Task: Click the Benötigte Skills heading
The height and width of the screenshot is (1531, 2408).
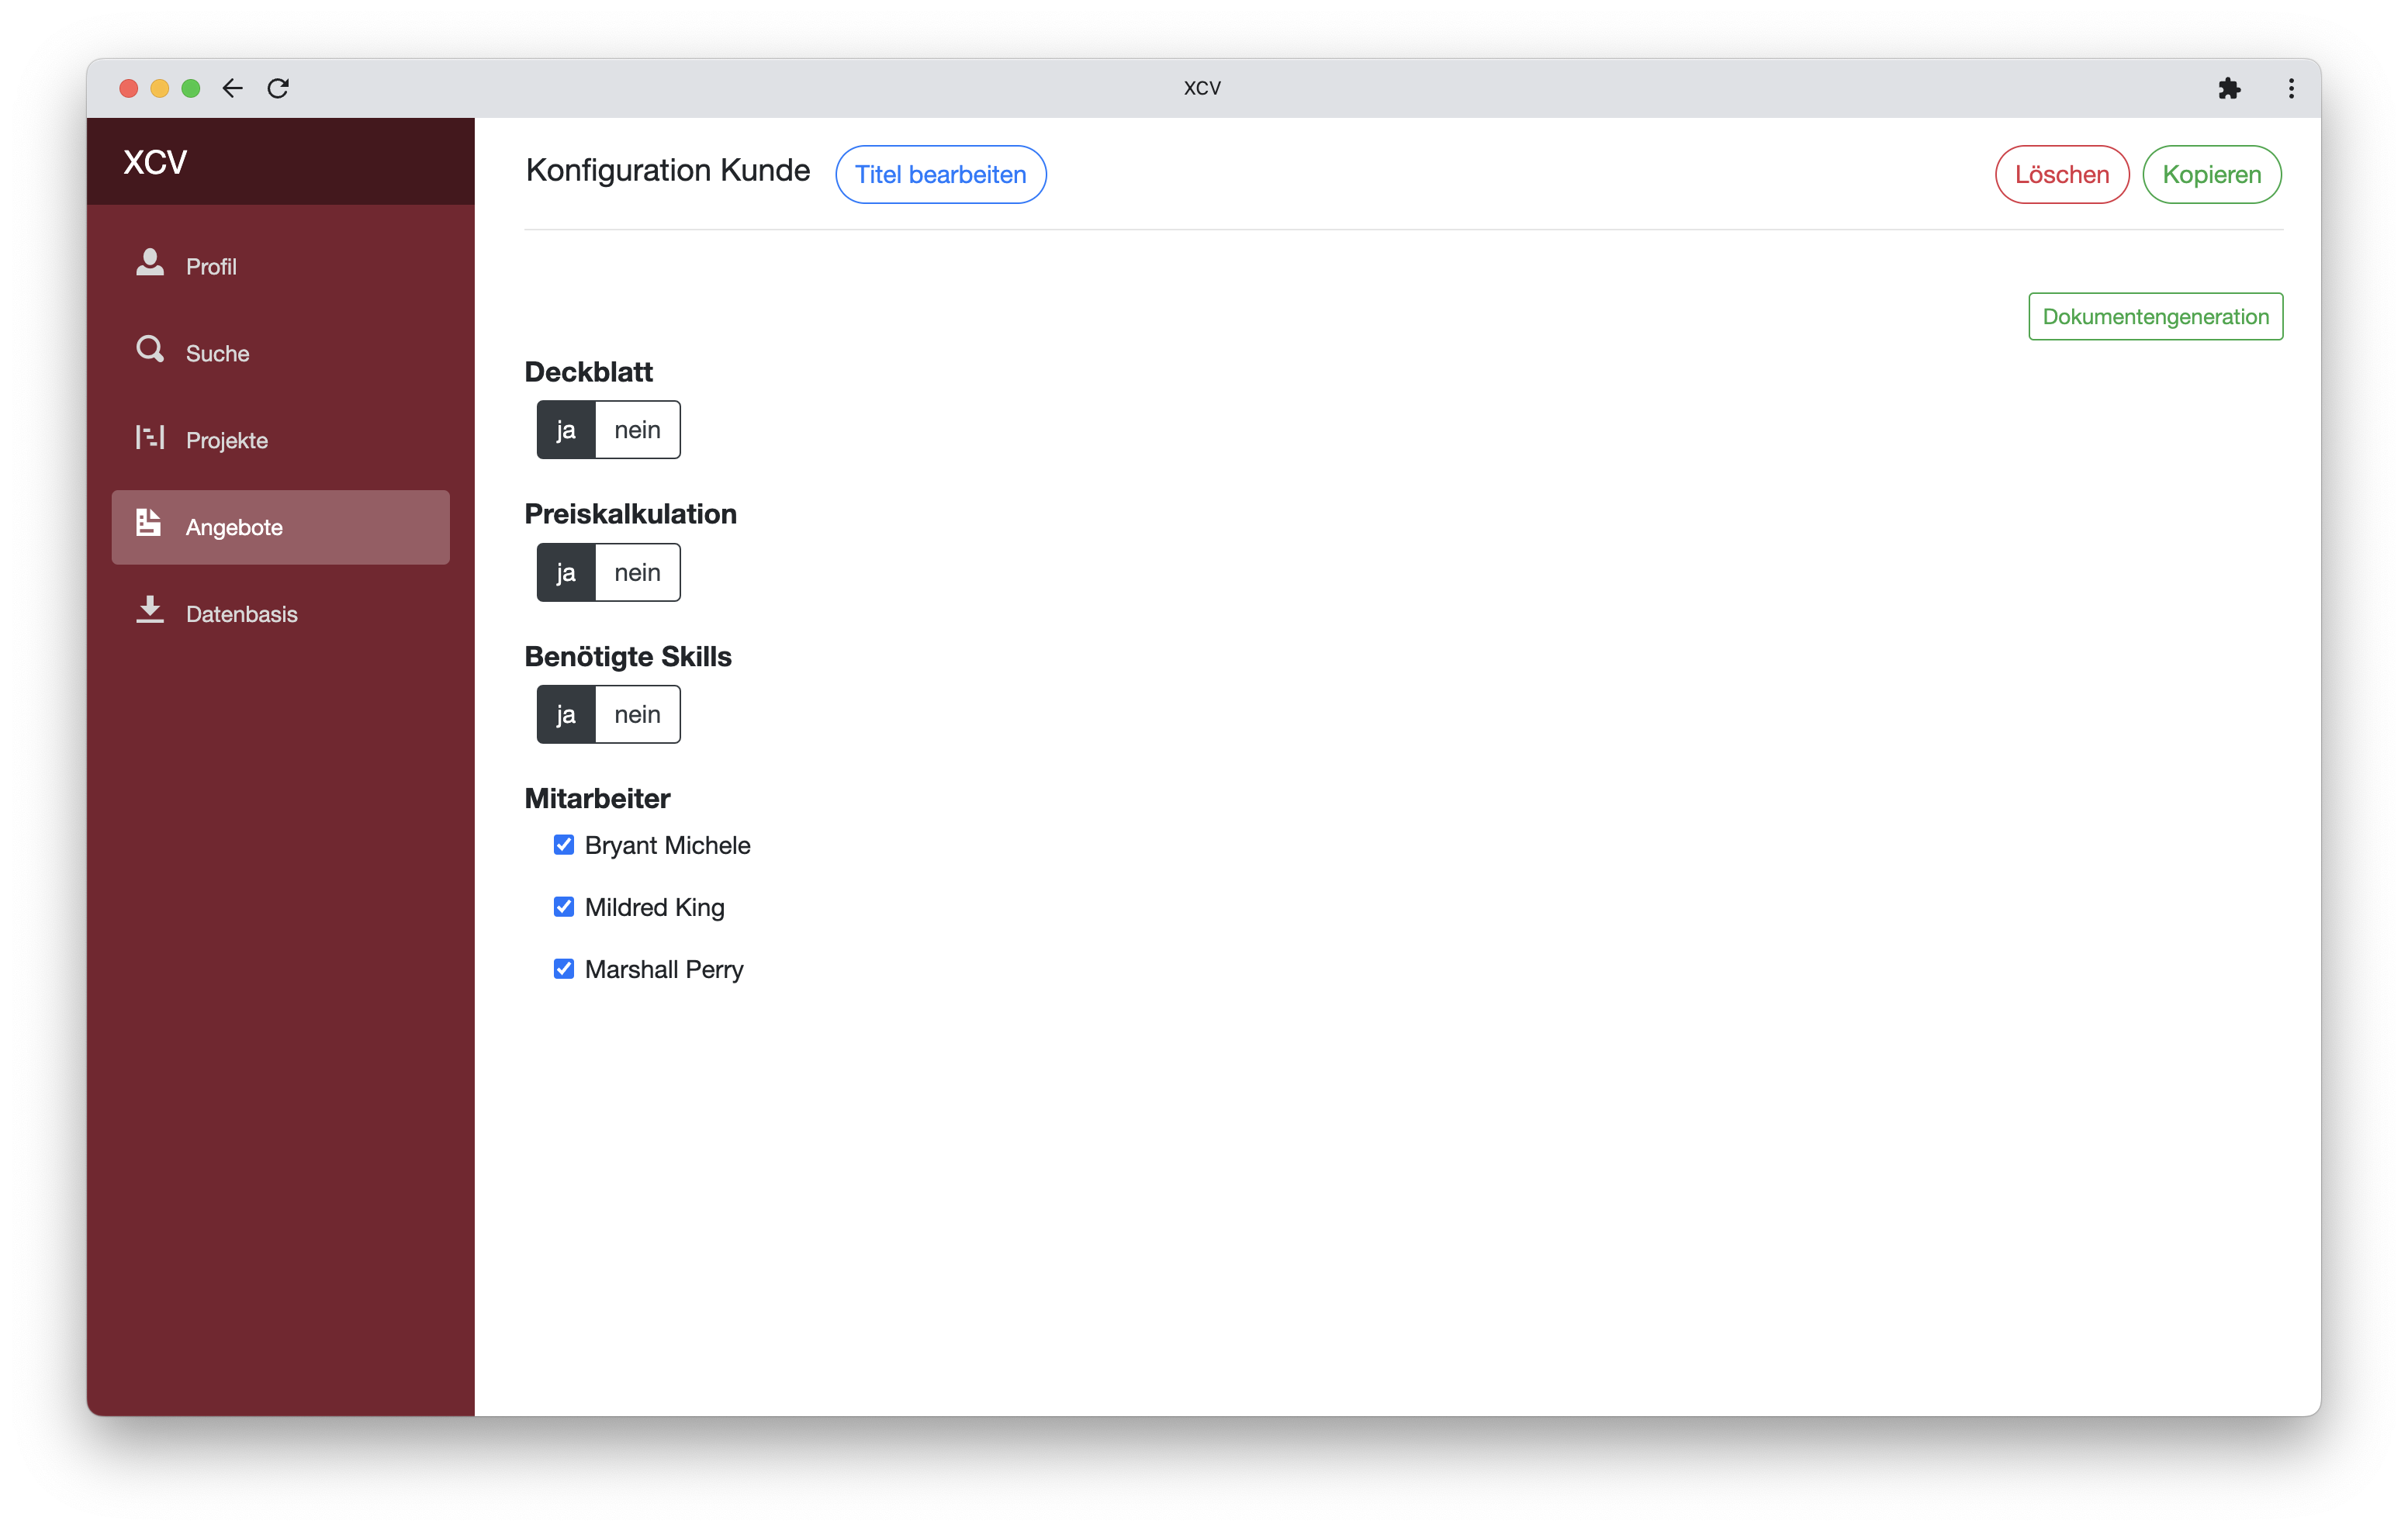Action: coord(628,656)
